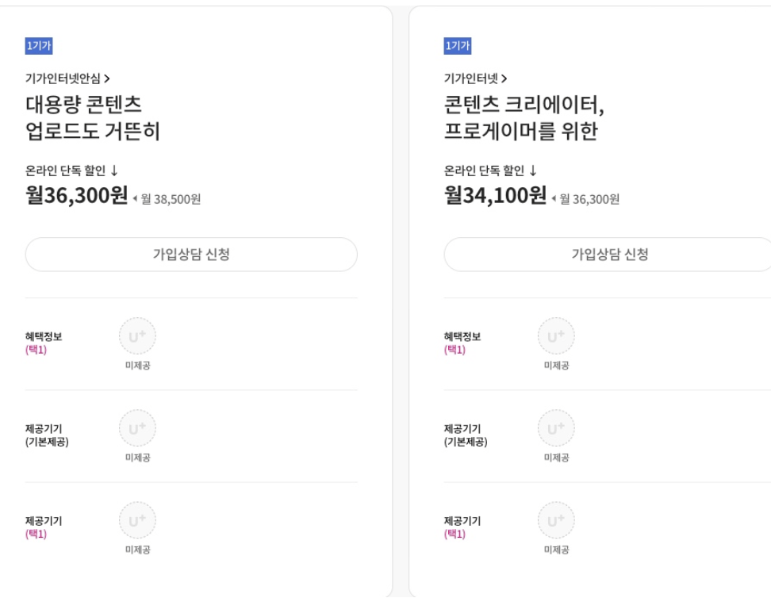The image size is (771, 598).
Task: Open the 기가인터넷안심 plan link
Action: pos(67,78)
